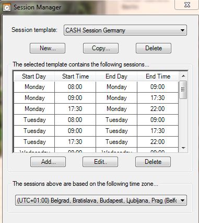Open the time zone dropdown

101,200
